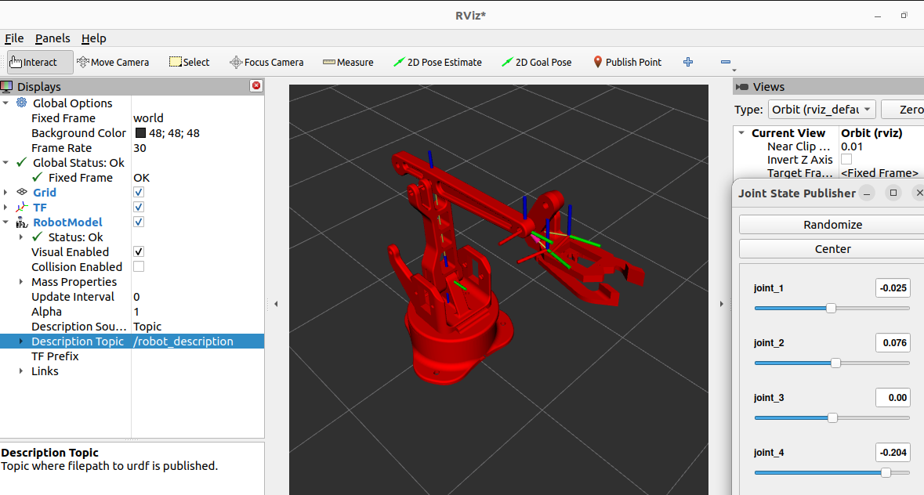Image resolution: width=924 pixels, height=495 pixels.
Task: Collapse the Global Options section
Action: coord(6,103)
